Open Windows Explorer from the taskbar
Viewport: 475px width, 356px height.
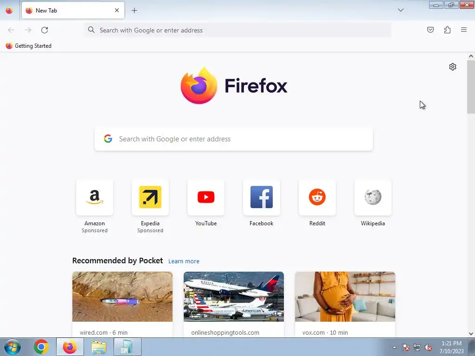[x=99, y=347]
